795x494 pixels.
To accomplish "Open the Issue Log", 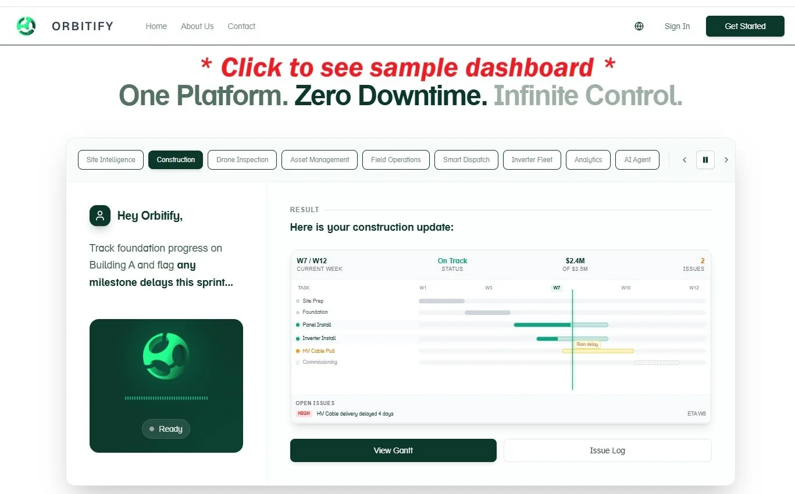I will click(x=607, y=450).
